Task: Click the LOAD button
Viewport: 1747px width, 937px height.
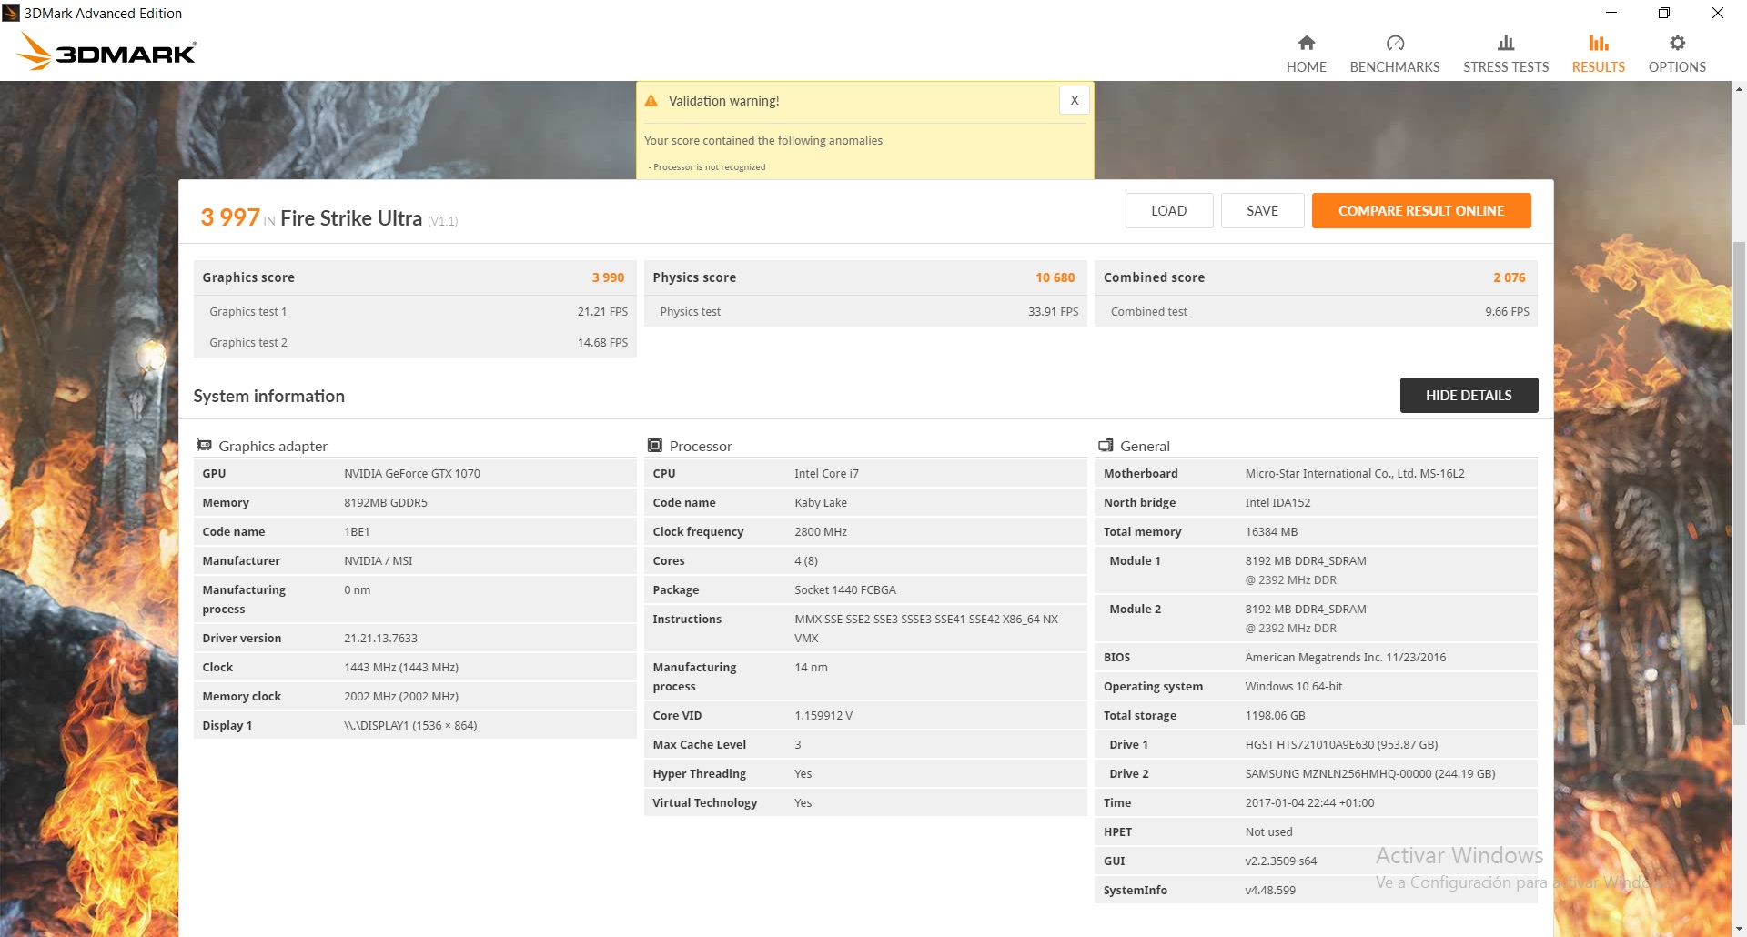Action: [x=1168, y=210]
